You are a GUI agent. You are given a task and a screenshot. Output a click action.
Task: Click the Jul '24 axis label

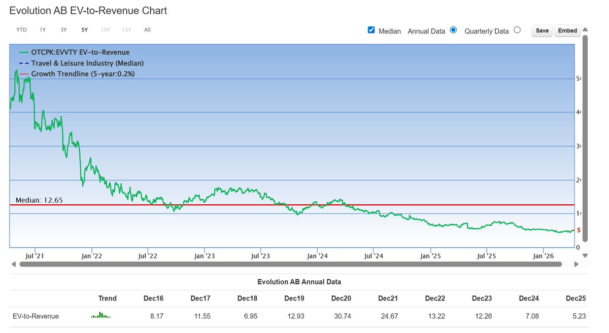click(x=374, y=256)
